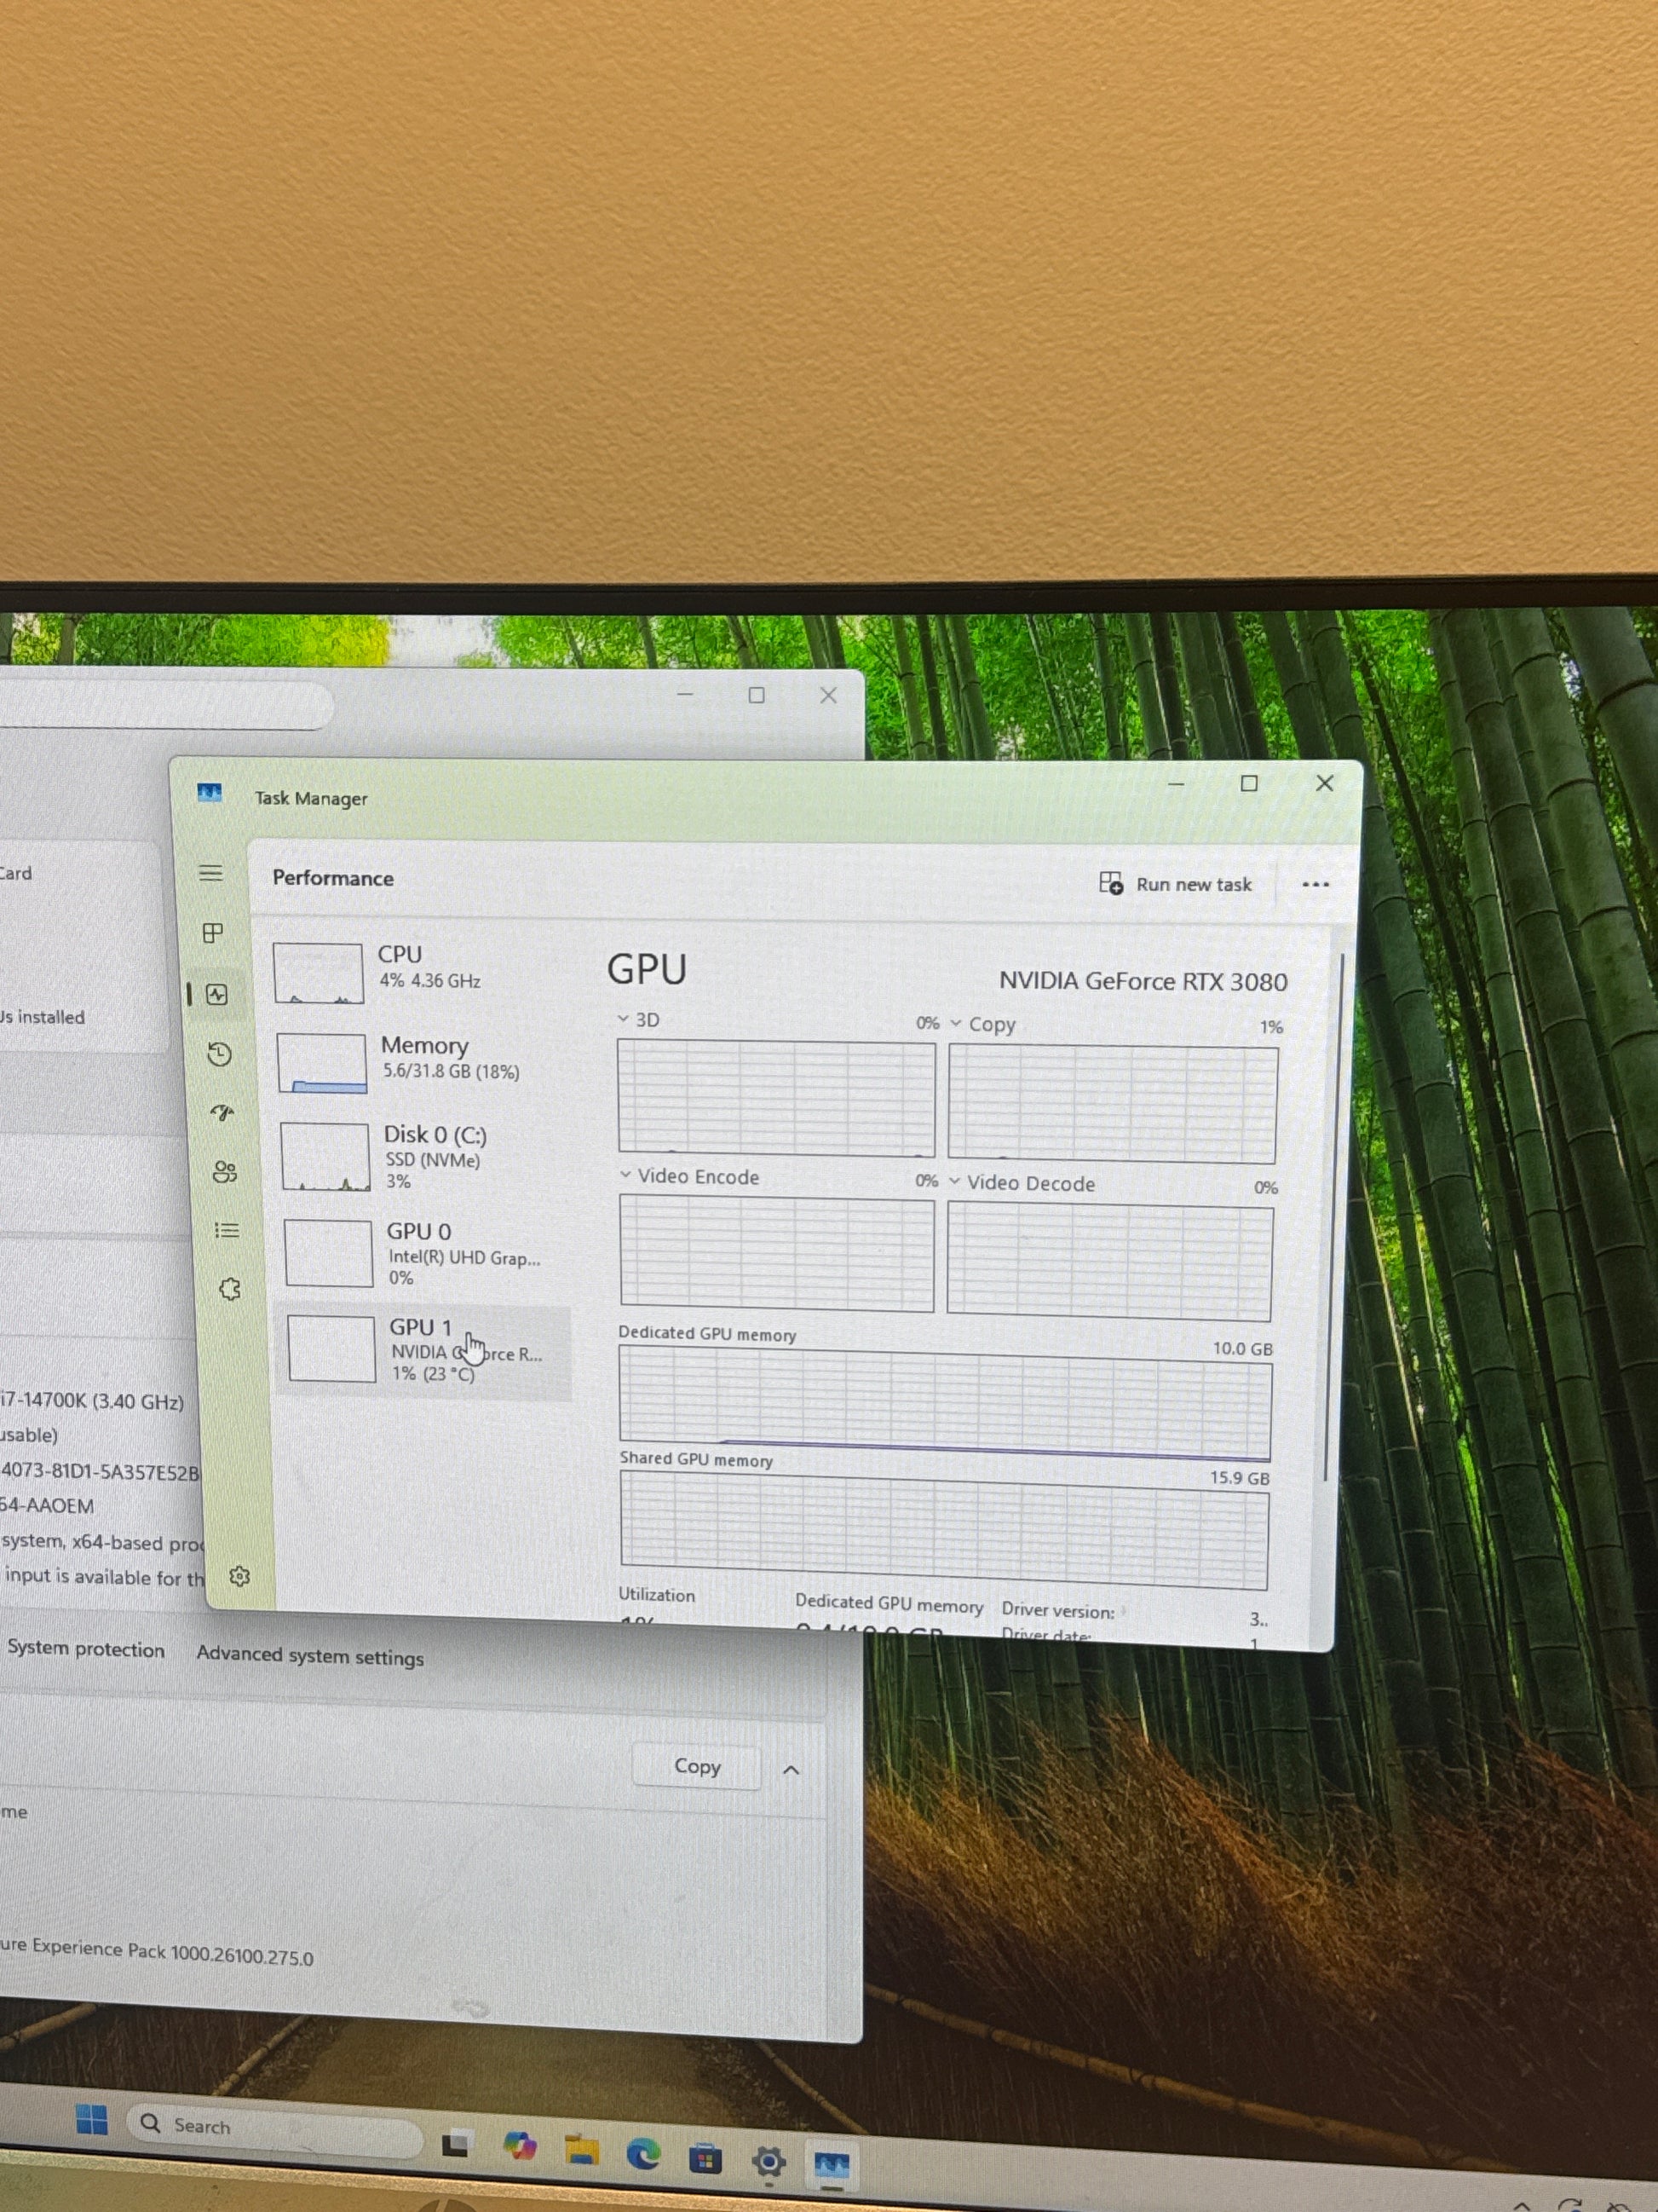The image size is (1658, 2212).
Task: Open the Services page icon
Action: point(230,1289)
